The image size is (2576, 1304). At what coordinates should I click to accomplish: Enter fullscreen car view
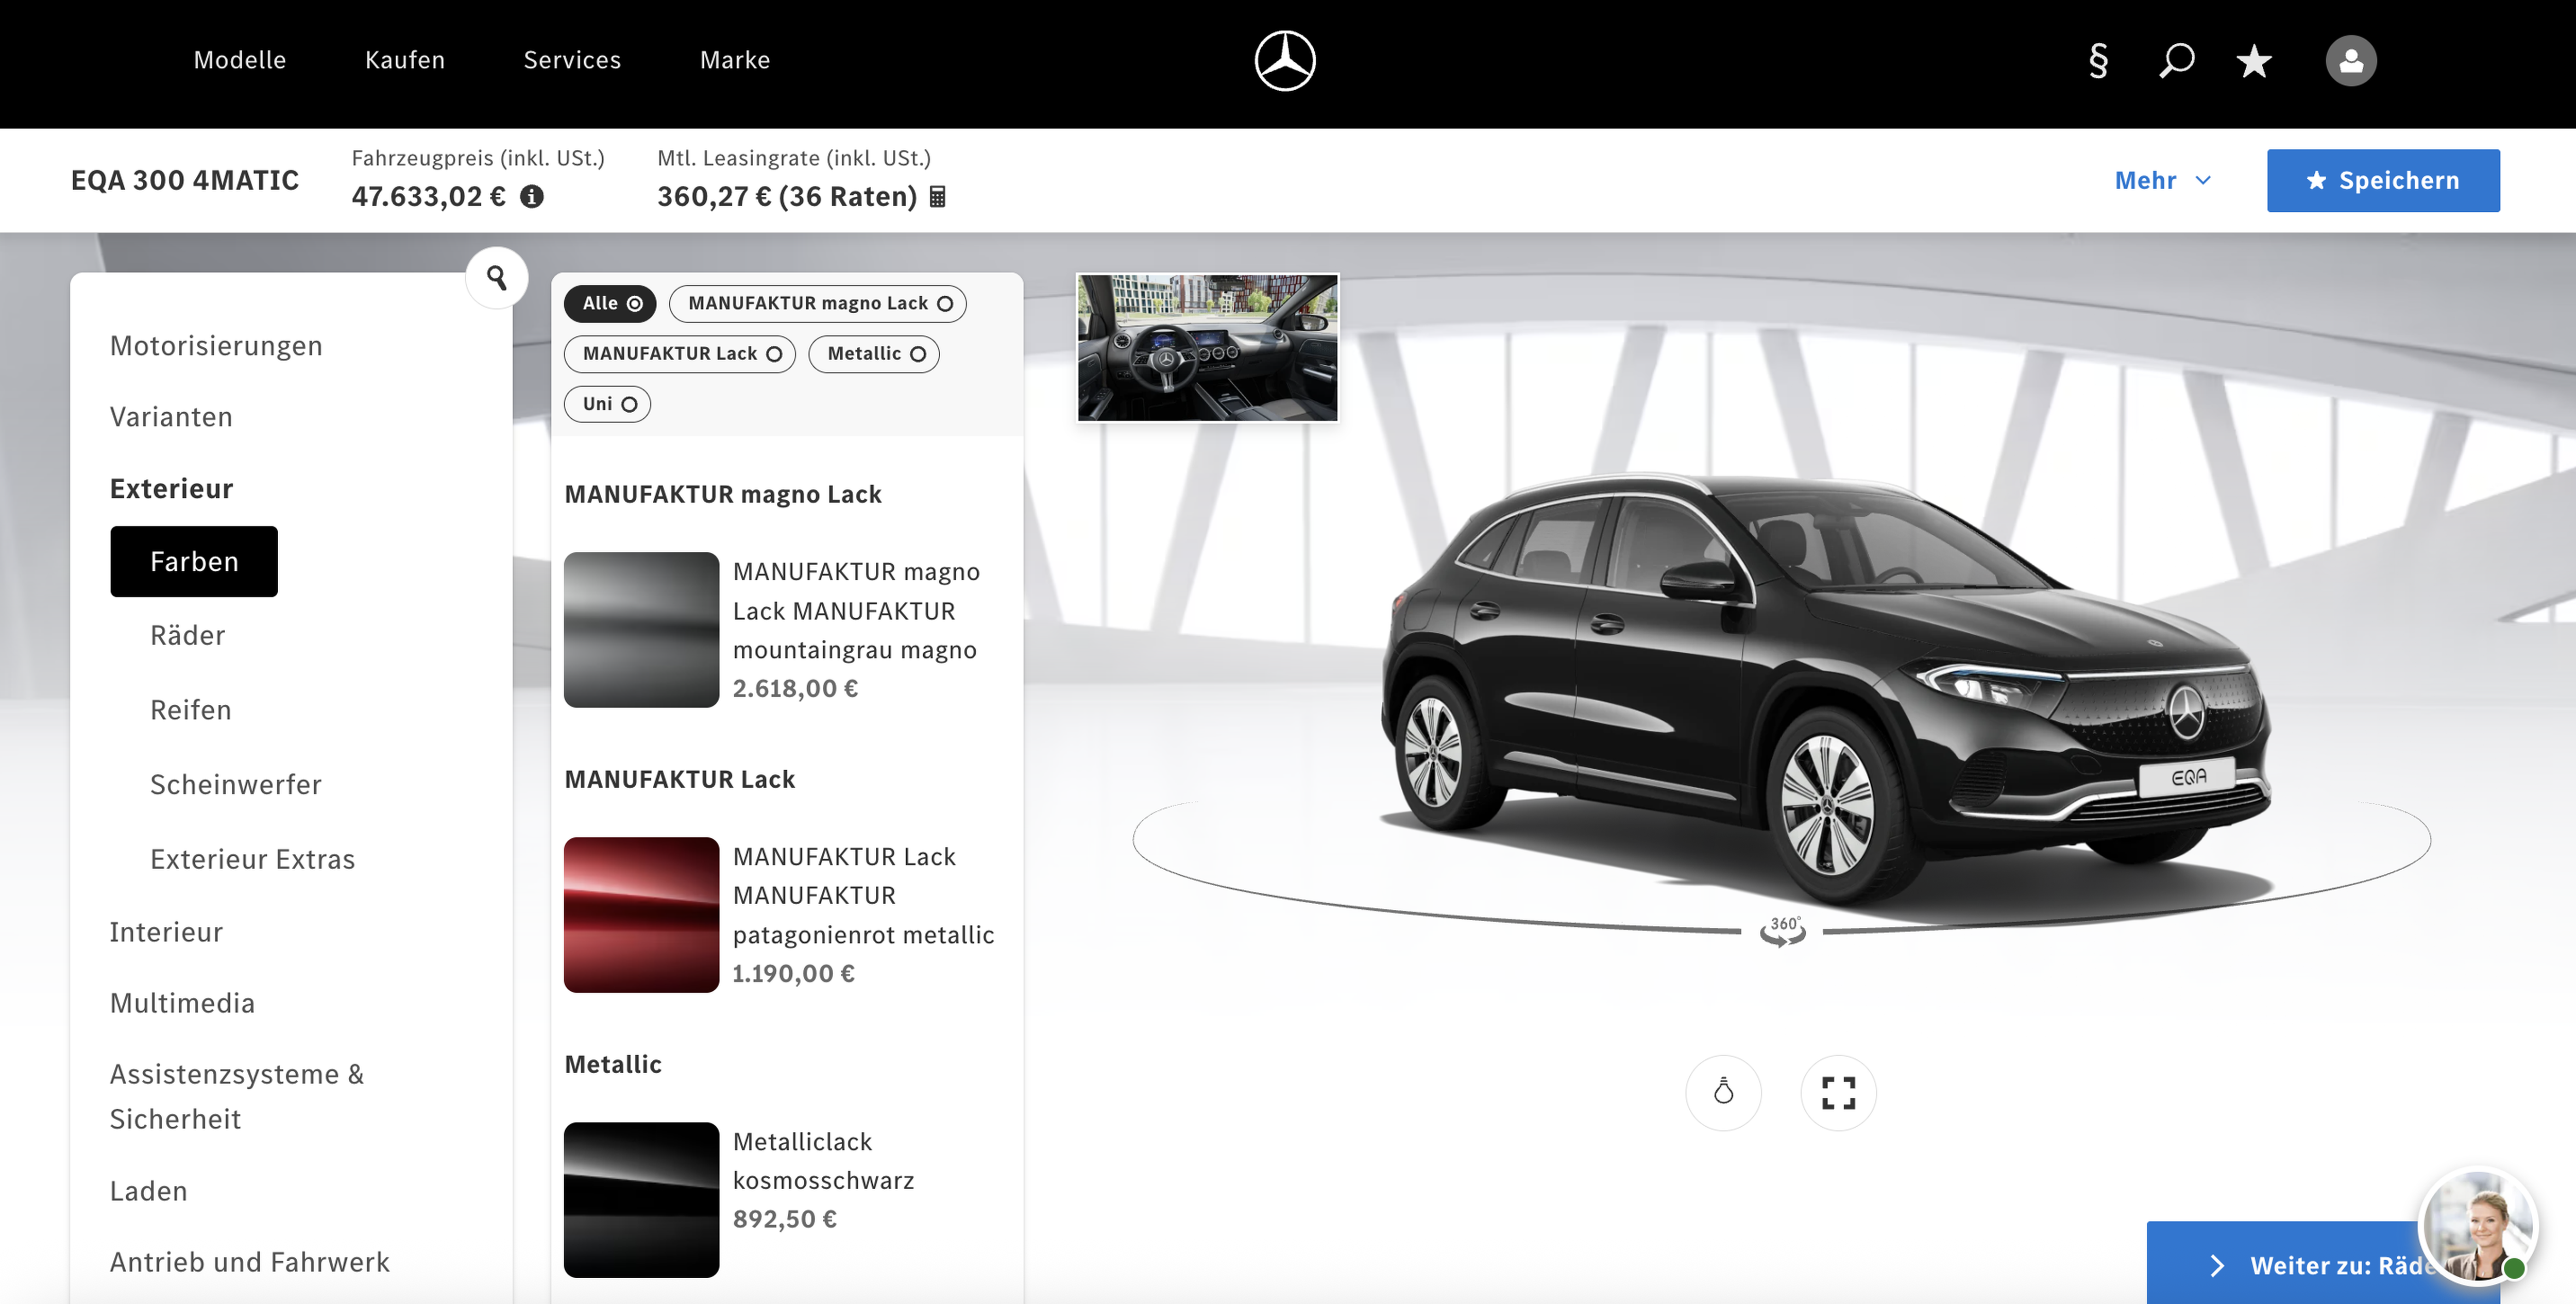[x=1838, y=1092]
